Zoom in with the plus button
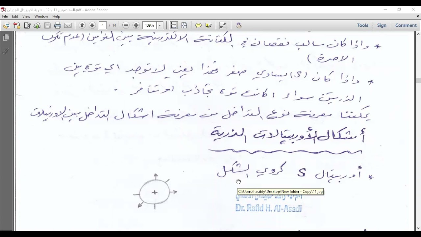The height and width of the screenshot is (237, 421). tap(136, 25)
